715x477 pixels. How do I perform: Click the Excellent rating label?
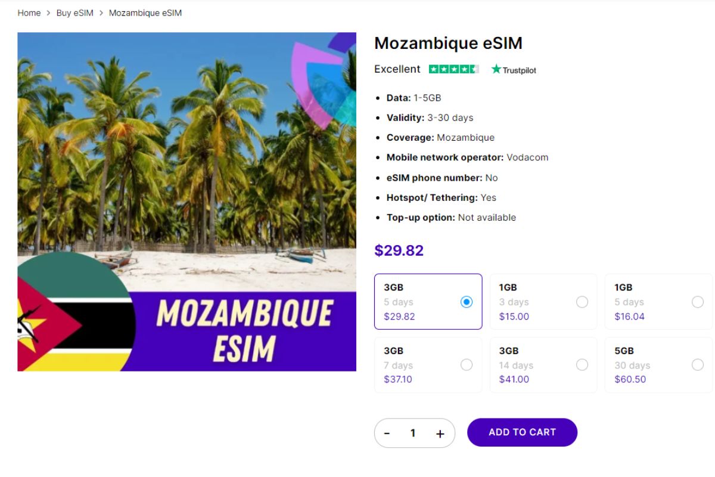(397, 69)
